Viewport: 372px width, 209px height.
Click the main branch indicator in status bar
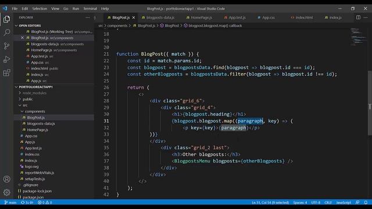click(x=10, y=203)
